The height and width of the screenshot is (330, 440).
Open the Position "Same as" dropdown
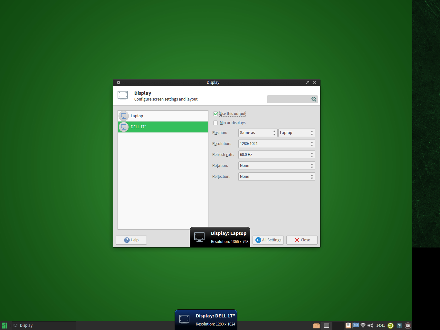point(258,133)
